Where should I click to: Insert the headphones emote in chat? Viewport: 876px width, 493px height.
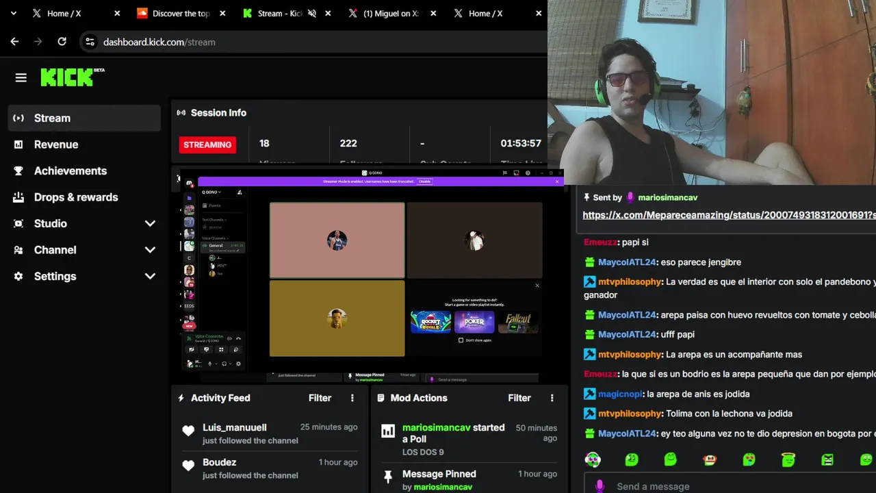[x=593, y=459]
